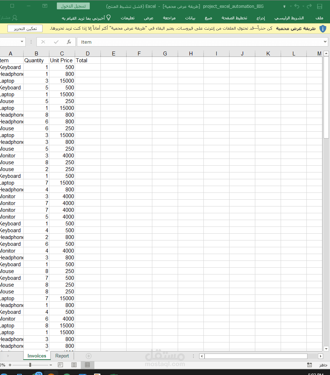Open the Insert Function (fx) icon
330x375 pixels.
(x=69, y=42)
